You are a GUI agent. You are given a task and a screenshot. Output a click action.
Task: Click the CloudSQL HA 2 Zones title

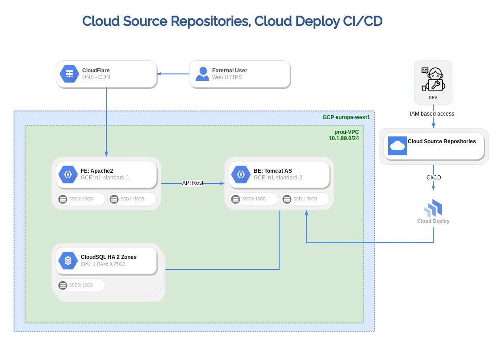109,257
